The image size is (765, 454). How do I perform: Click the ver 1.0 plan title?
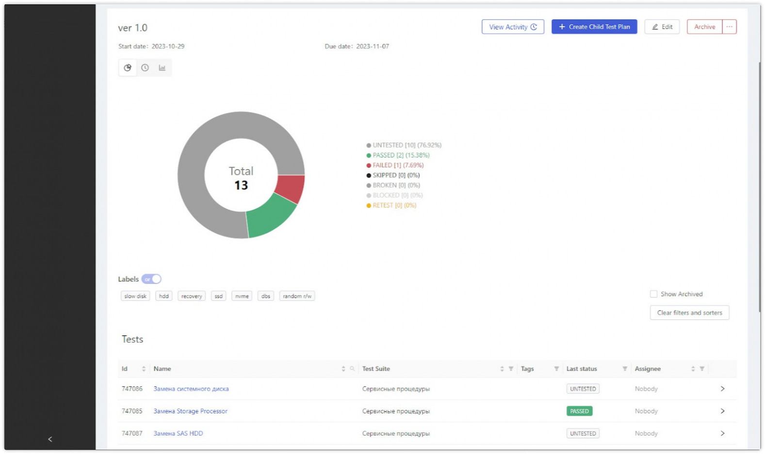132,28
